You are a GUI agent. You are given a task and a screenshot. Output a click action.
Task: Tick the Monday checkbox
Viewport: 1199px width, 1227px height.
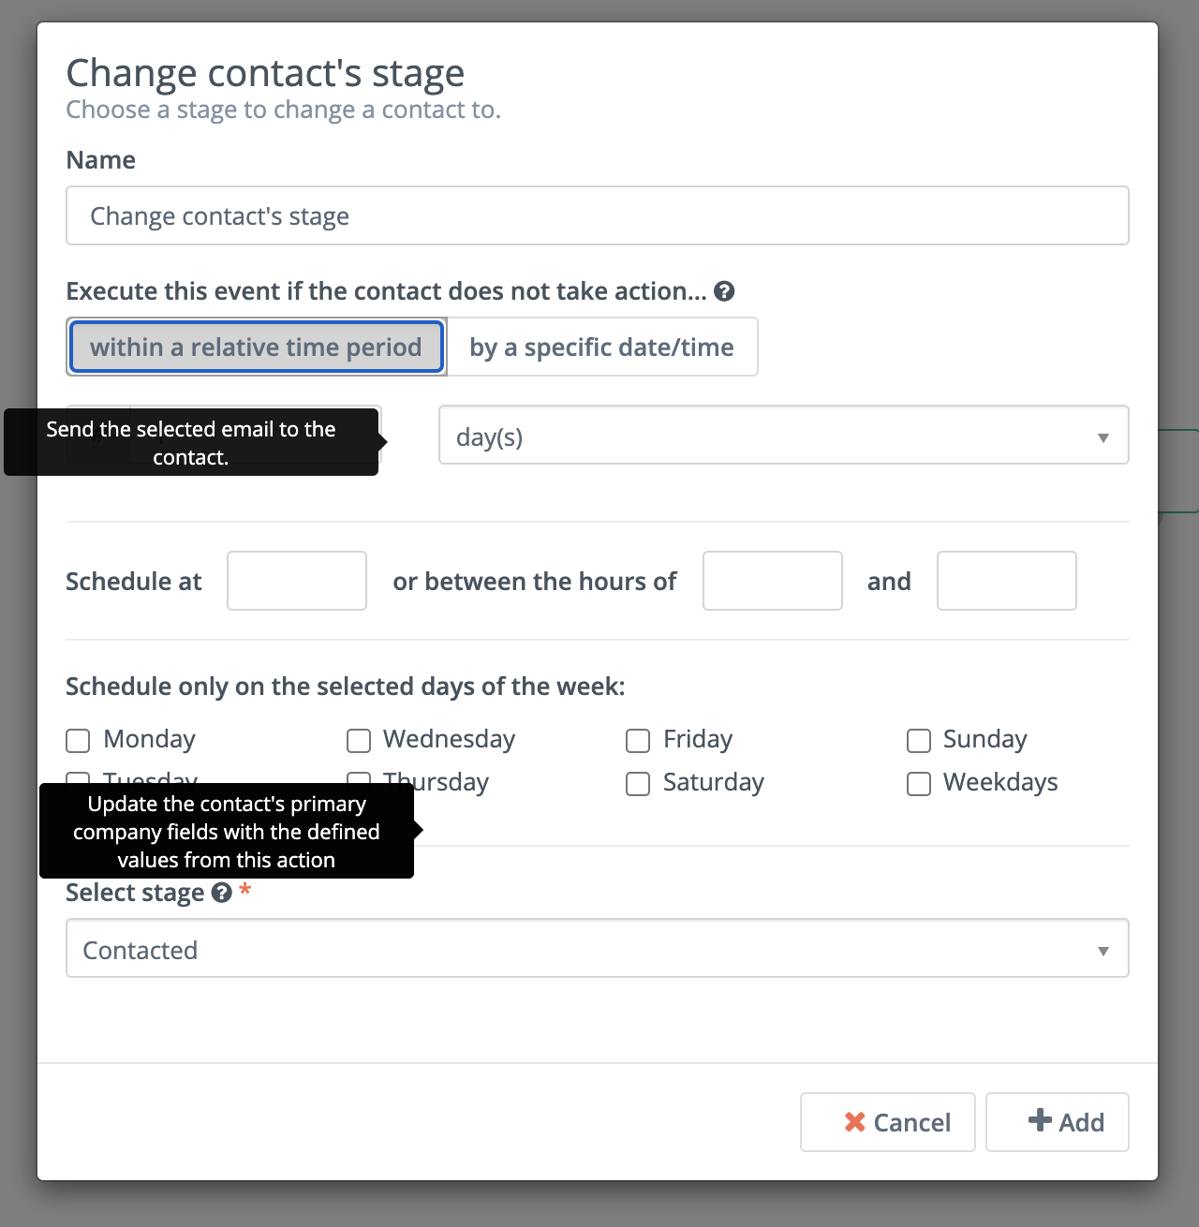[78, 741]
